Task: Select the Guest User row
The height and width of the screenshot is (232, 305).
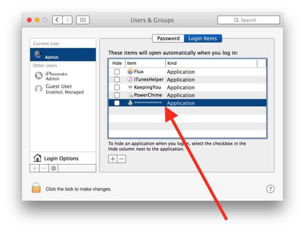Action: 63,89
